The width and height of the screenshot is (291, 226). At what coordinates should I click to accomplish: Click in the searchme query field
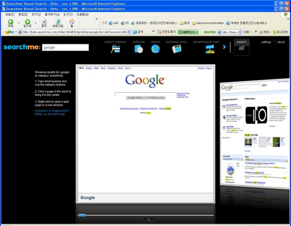click(x=65, y=47)
